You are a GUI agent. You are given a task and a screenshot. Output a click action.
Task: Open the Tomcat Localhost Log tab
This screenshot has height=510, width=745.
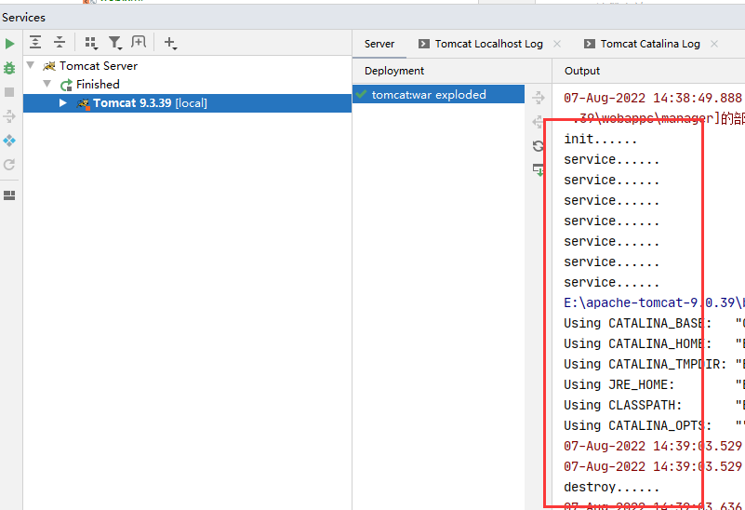[488, 44]
